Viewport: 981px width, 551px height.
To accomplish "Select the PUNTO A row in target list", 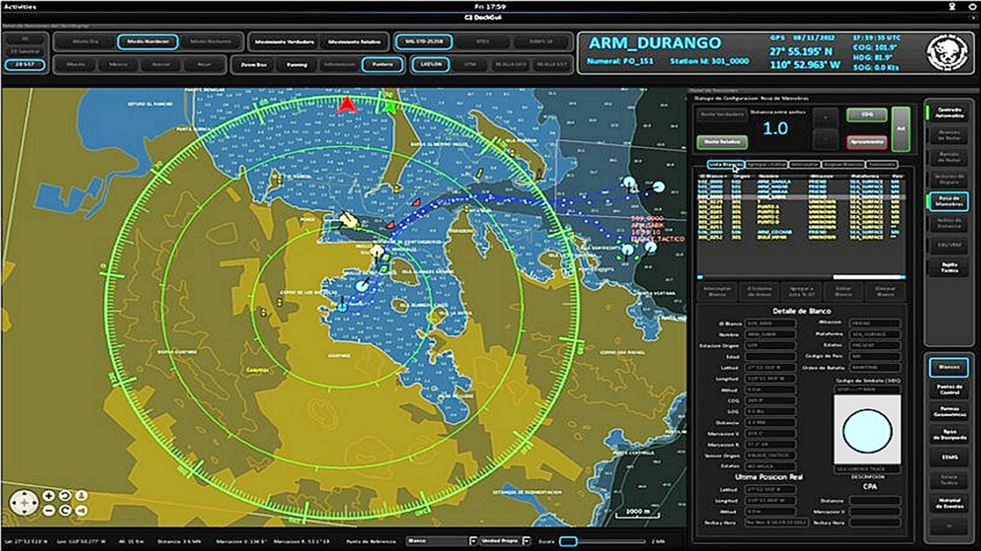I will 801,208.
